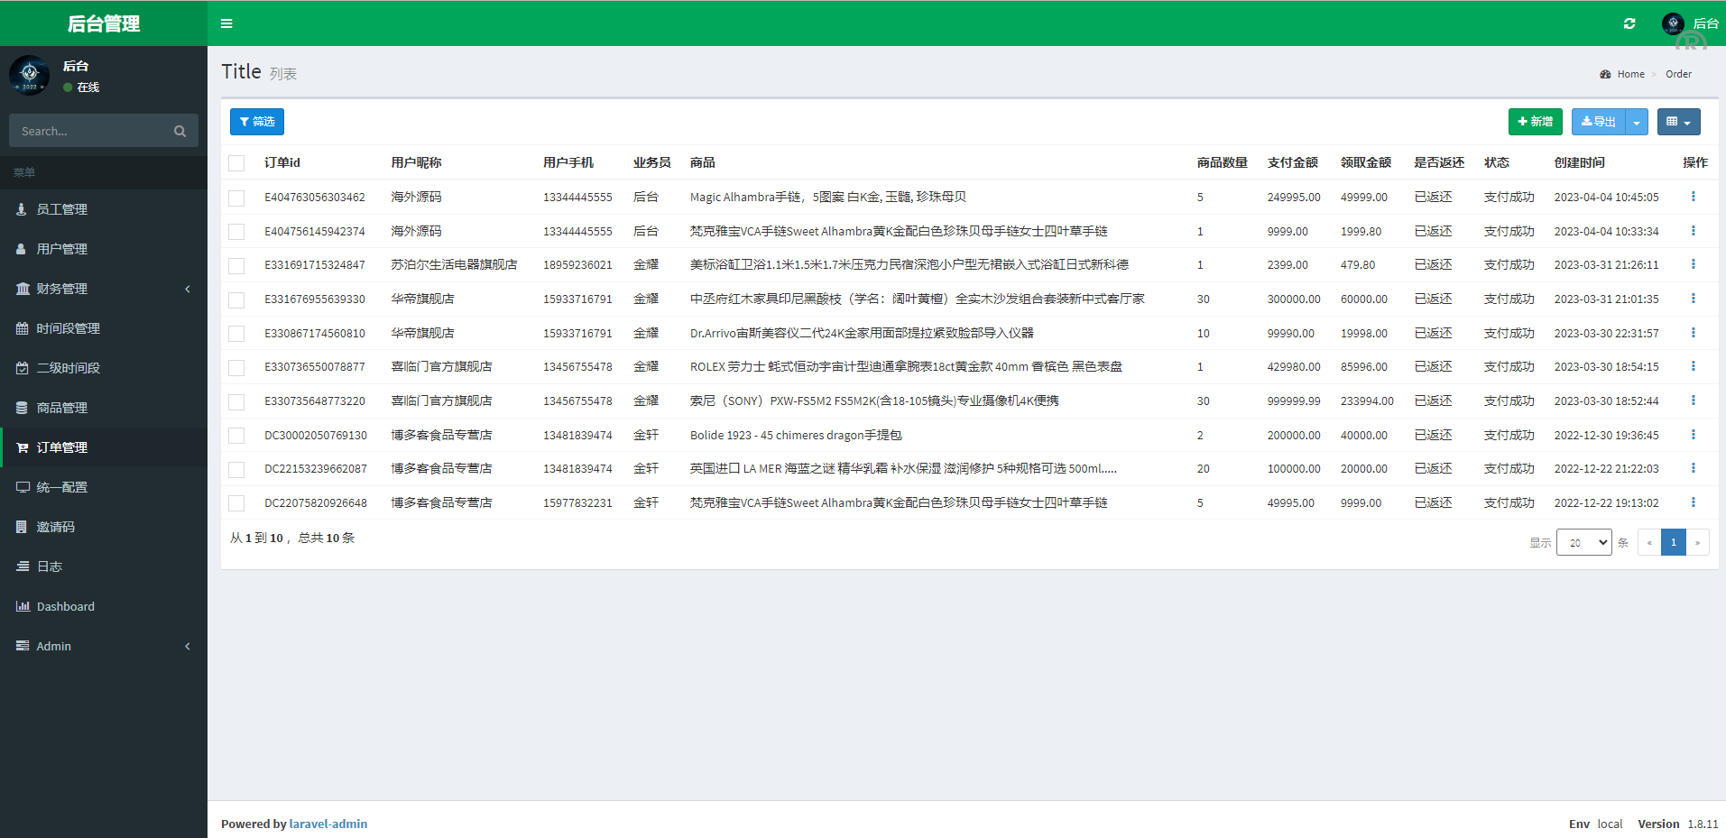Image resolution: width=1726 pixels, height=838 pixels.
Task: Select 商品管理 in the sidebar
Action: pos(63,407)
